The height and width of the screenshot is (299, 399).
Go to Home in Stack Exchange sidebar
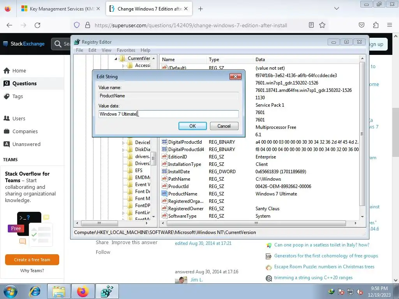point(19,71)
